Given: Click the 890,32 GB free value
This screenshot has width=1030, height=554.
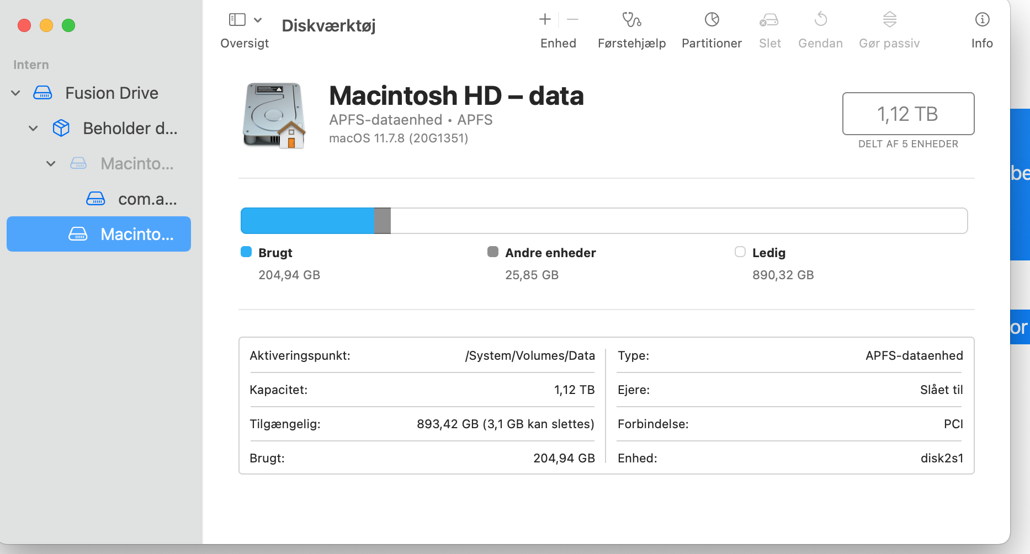Looking at the screenshot, I should 783,275.
